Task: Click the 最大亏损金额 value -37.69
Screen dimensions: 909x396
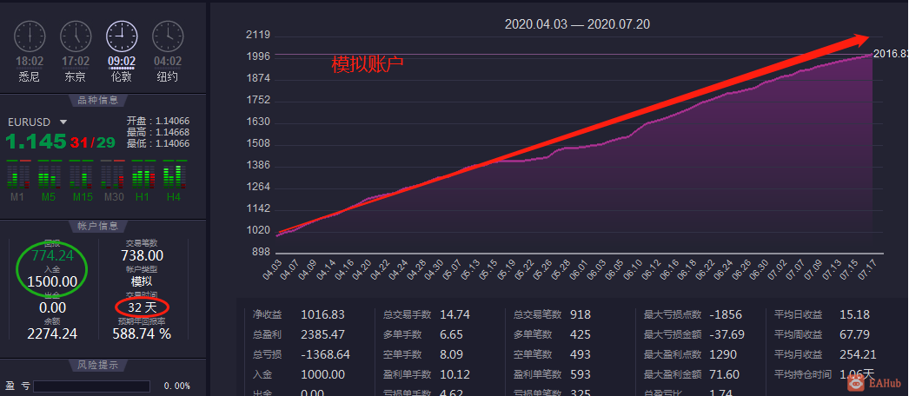Action: 726,334
